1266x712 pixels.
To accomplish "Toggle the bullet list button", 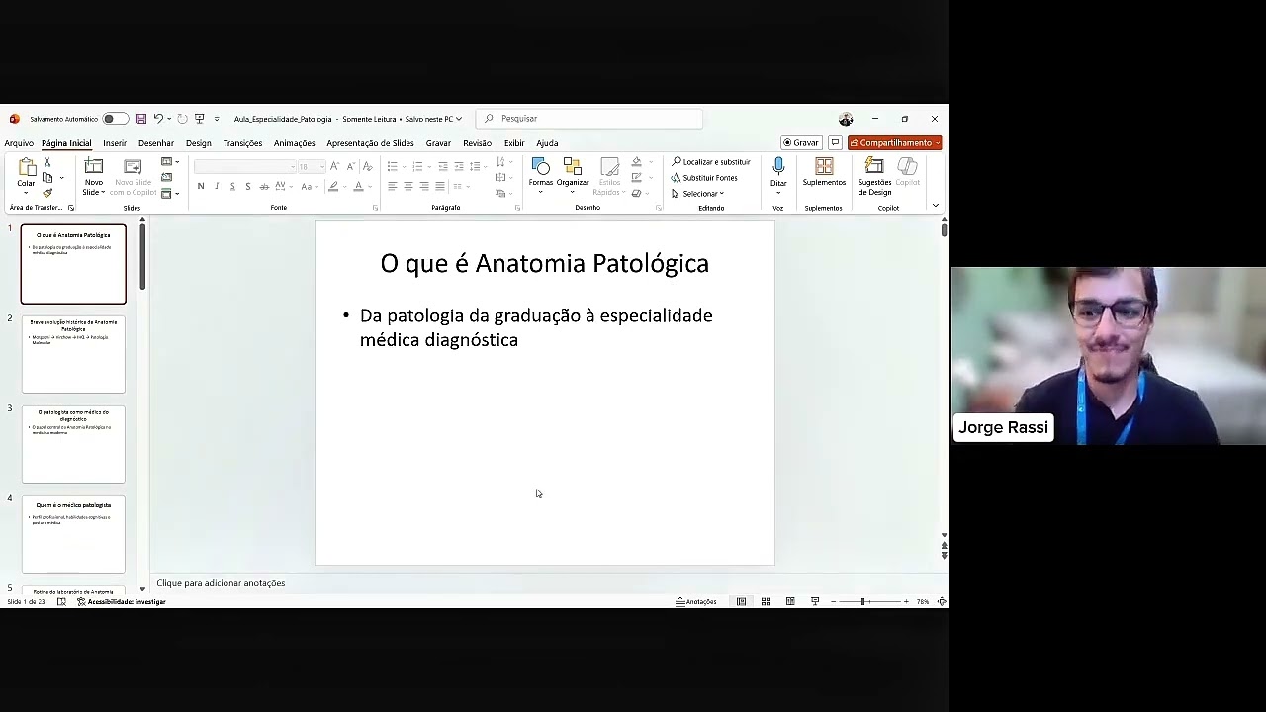I will [393, 166].
